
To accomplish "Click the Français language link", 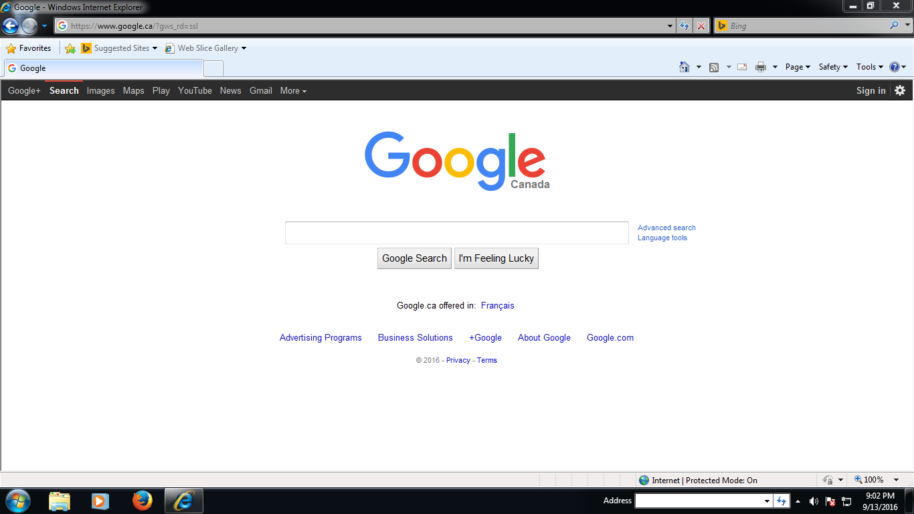I will pyautogui.click(x=497, y=306).
